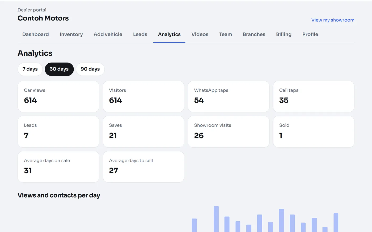Click the View my showroom link
Viewport: 372px width, 232px height.
[333, 20]
